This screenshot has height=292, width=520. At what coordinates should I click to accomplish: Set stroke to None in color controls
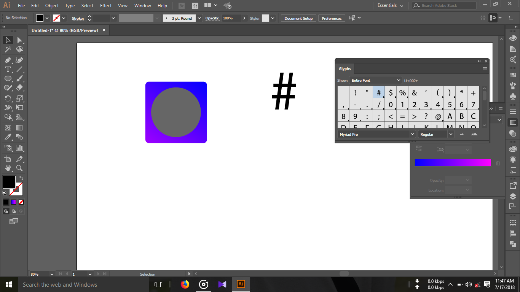(21, 202)
